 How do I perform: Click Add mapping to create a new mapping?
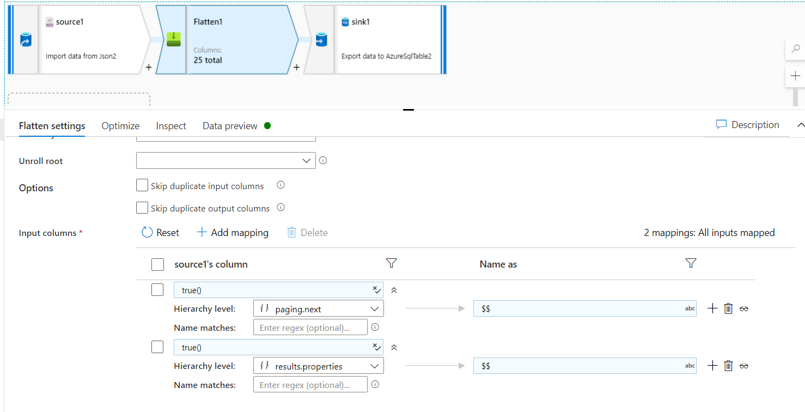tap(232, 232)
